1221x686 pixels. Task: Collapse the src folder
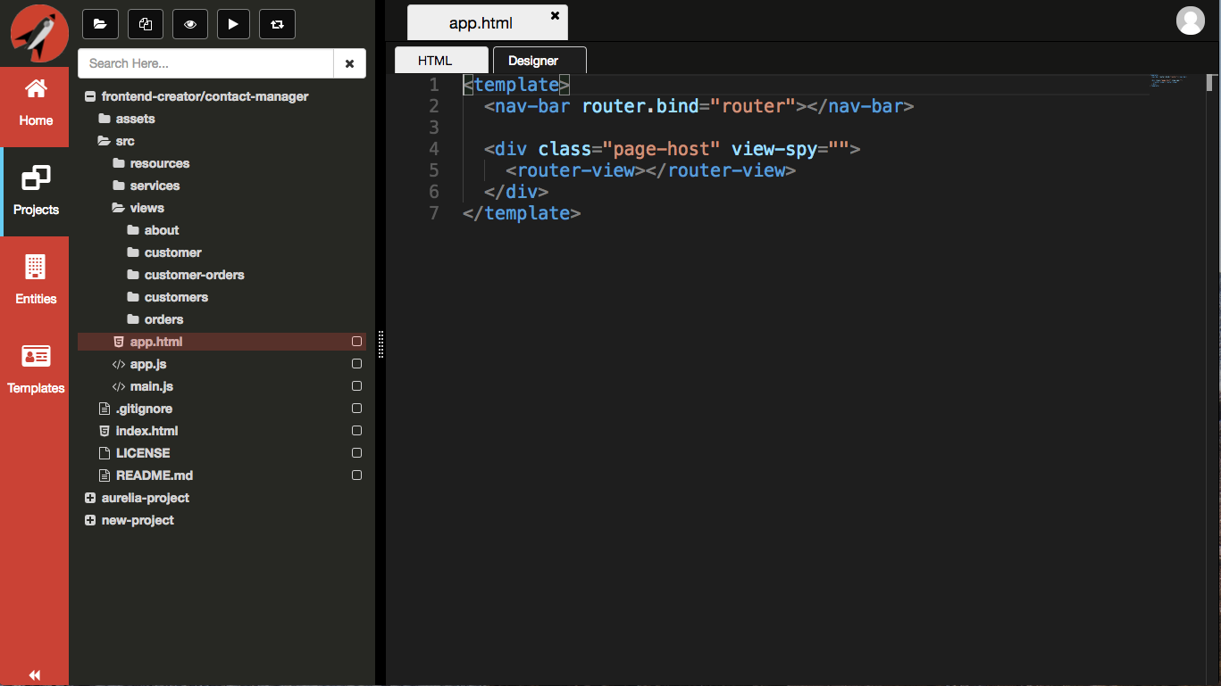[x=105, y=141]
